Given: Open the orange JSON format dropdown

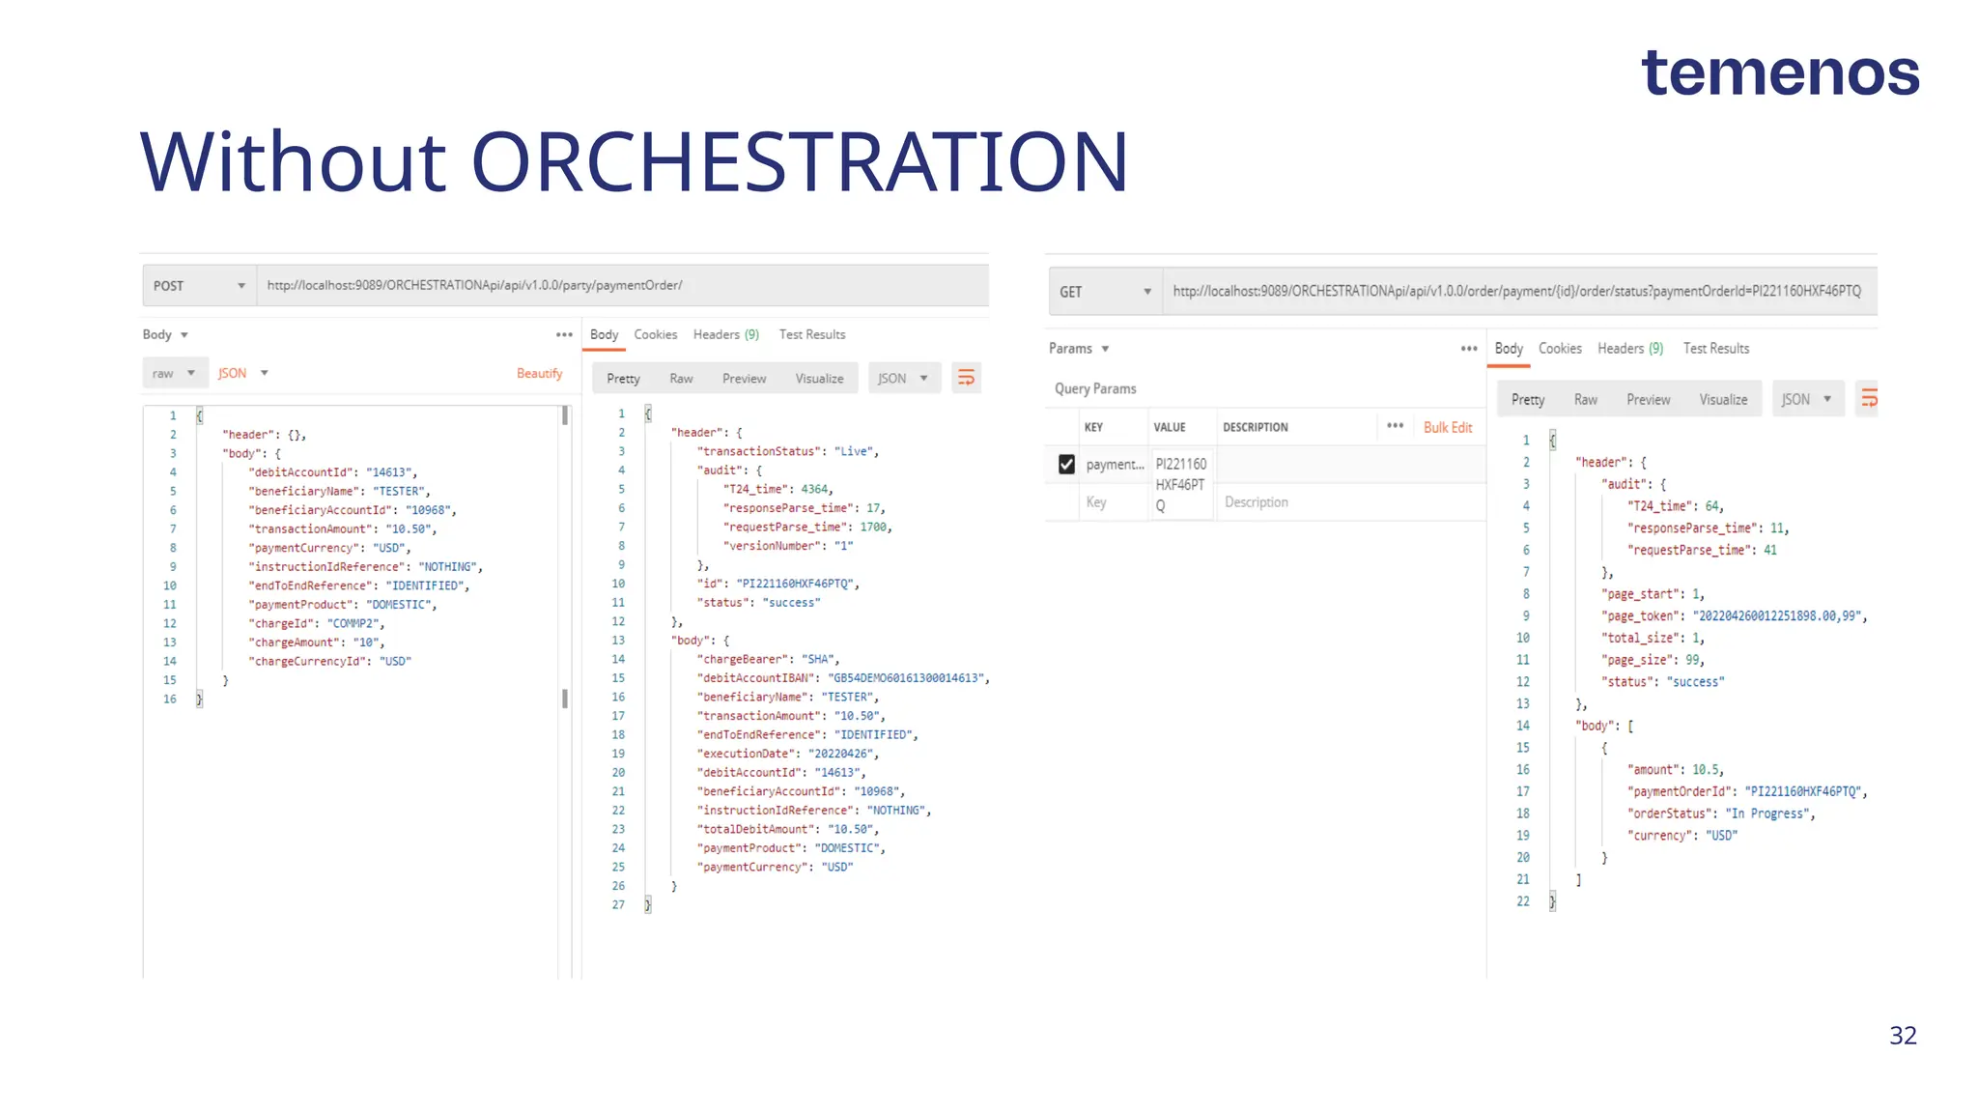Looking at the screenshot, I should tap(242, 373).
